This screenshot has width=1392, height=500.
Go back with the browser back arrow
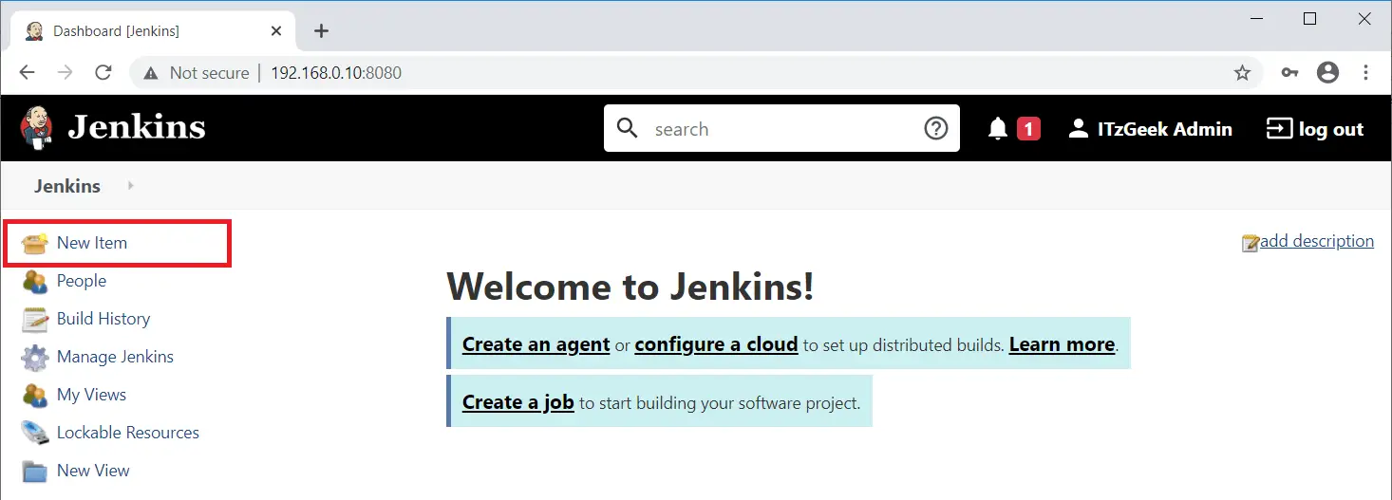27,73
